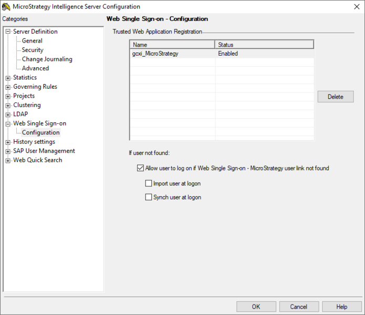Expand the Governing Rules node
Image resolution: width=365 pixels, height=315 pixels.
[8, 87]
